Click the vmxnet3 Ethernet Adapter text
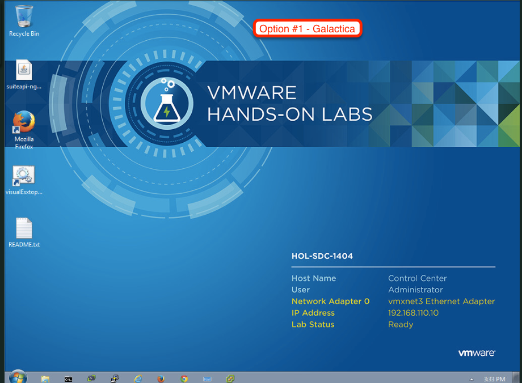This screenshot has width=522, height=383. 441,301
